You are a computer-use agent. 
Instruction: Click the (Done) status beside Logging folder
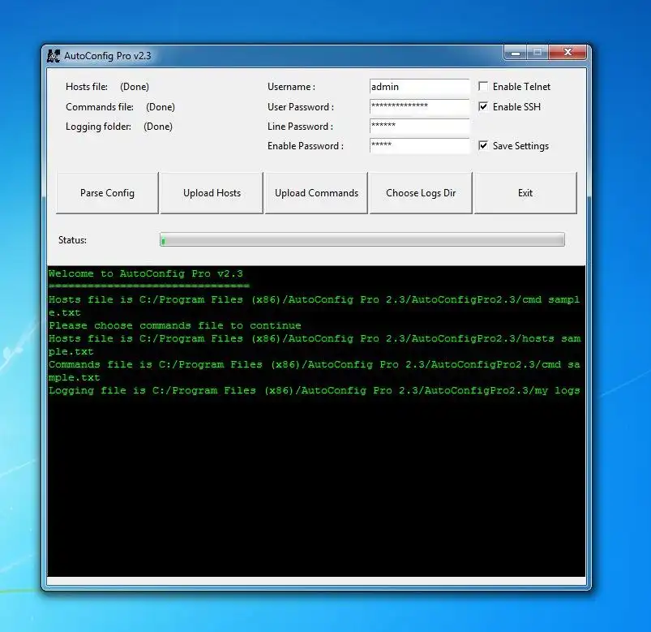point(158,127)
